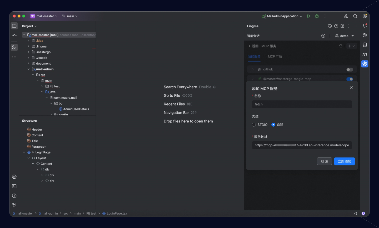Close the 添加 MCP 服务 dialog
The width and height of the screenshot is (379, 228).
coord(351,88)
